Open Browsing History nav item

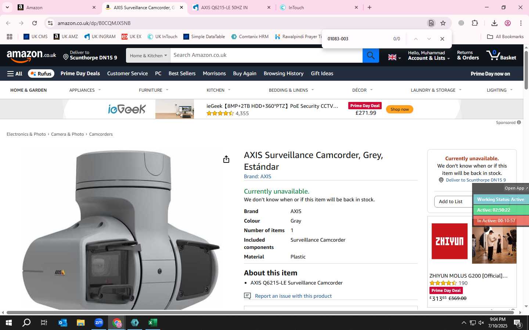tap(284, 74)
